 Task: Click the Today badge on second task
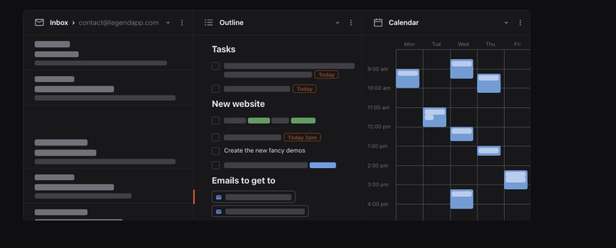click(305, 89)
